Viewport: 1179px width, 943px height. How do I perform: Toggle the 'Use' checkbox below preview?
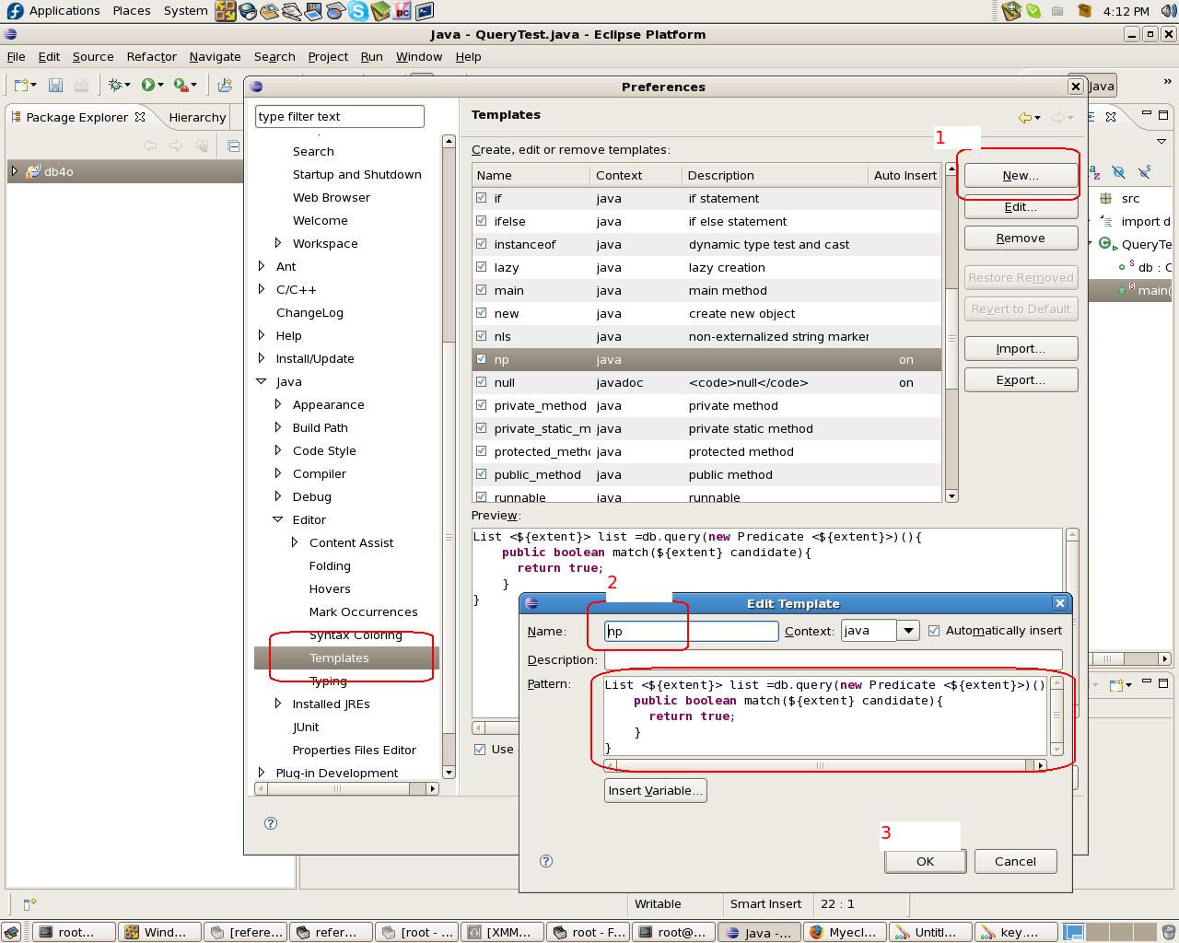pyautogui.click(x=479, y=749)
